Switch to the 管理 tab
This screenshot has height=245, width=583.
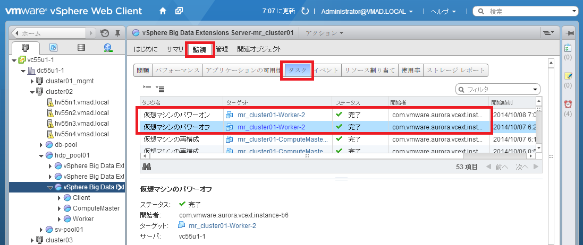click(x=222, y=49)
